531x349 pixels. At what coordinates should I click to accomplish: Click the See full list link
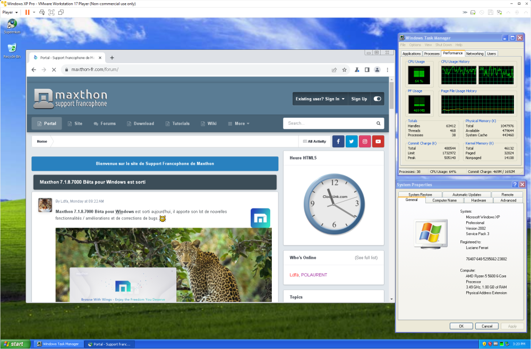tap(366, 258)
